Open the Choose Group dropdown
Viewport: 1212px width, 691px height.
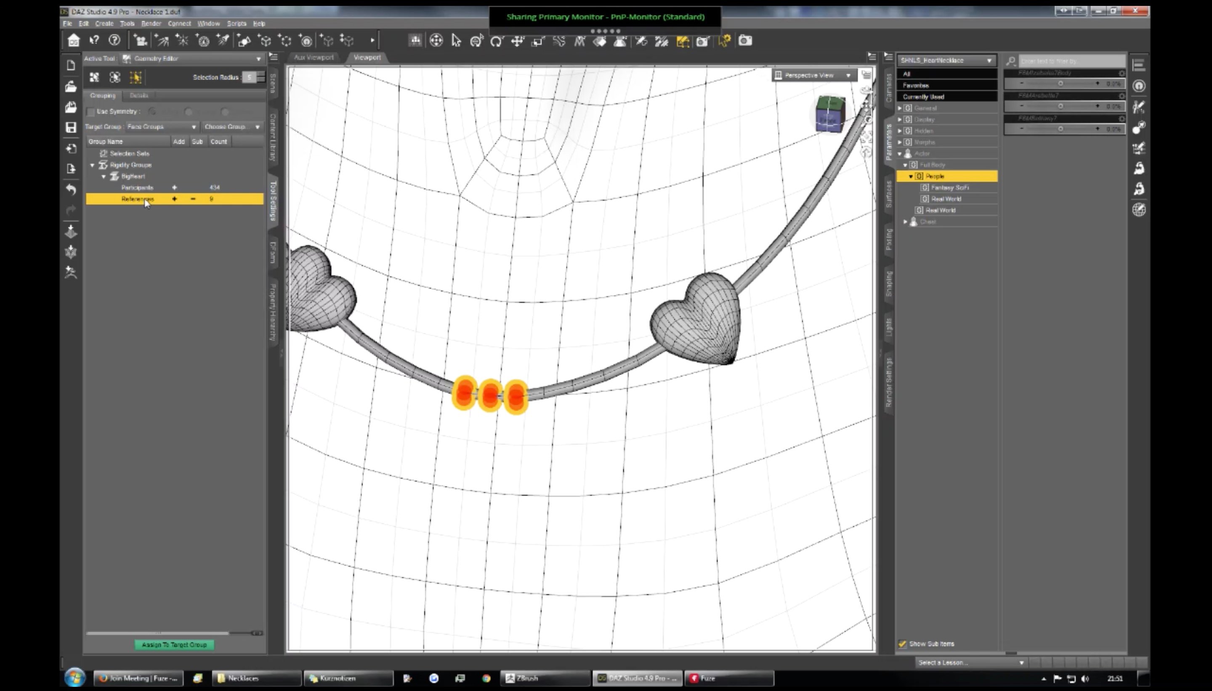click(x=232, y=127)
